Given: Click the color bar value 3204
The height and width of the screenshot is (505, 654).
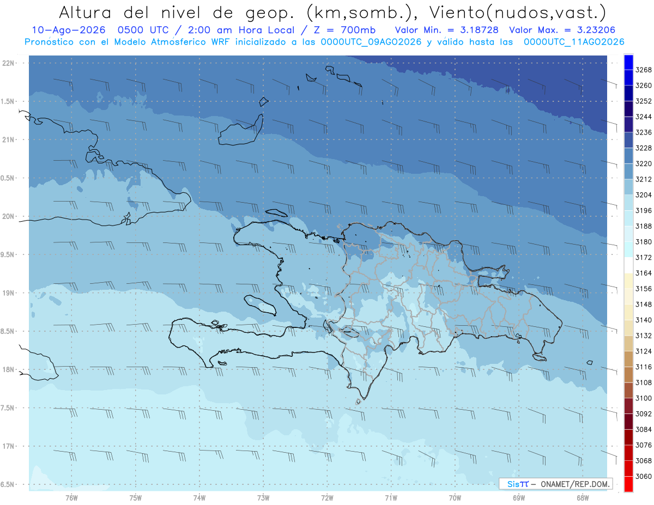Looking at the screenshot, I should click(644, 195).
